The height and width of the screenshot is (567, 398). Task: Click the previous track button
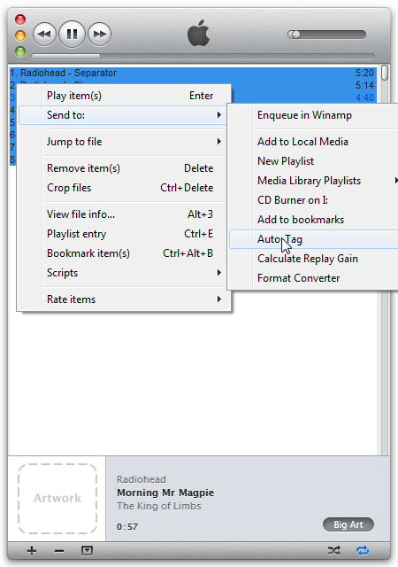(44, 34)
